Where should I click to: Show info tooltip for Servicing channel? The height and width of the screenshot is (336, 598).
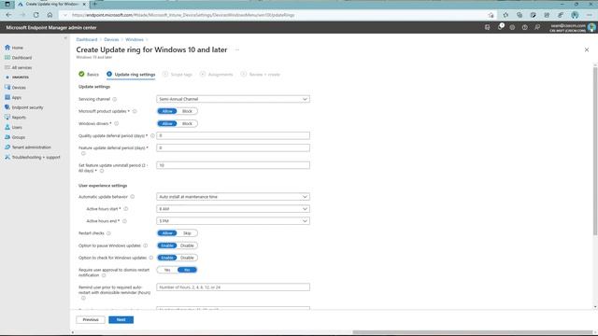tap(114, 99)
